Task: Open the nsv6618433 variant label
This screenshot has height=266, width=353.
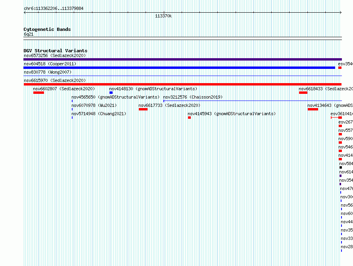Action: (326, 89)
